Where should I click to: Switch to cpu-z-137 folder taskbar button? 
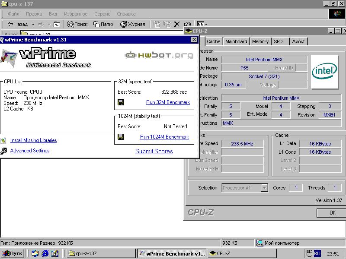coord(101,253)
